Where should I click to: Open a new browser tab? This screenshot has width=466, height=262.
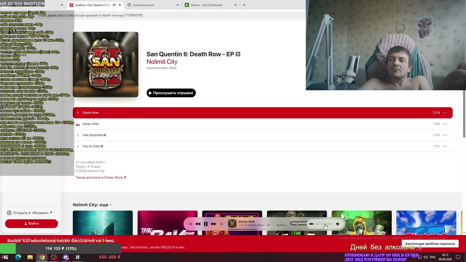click(x=244, y=5)
